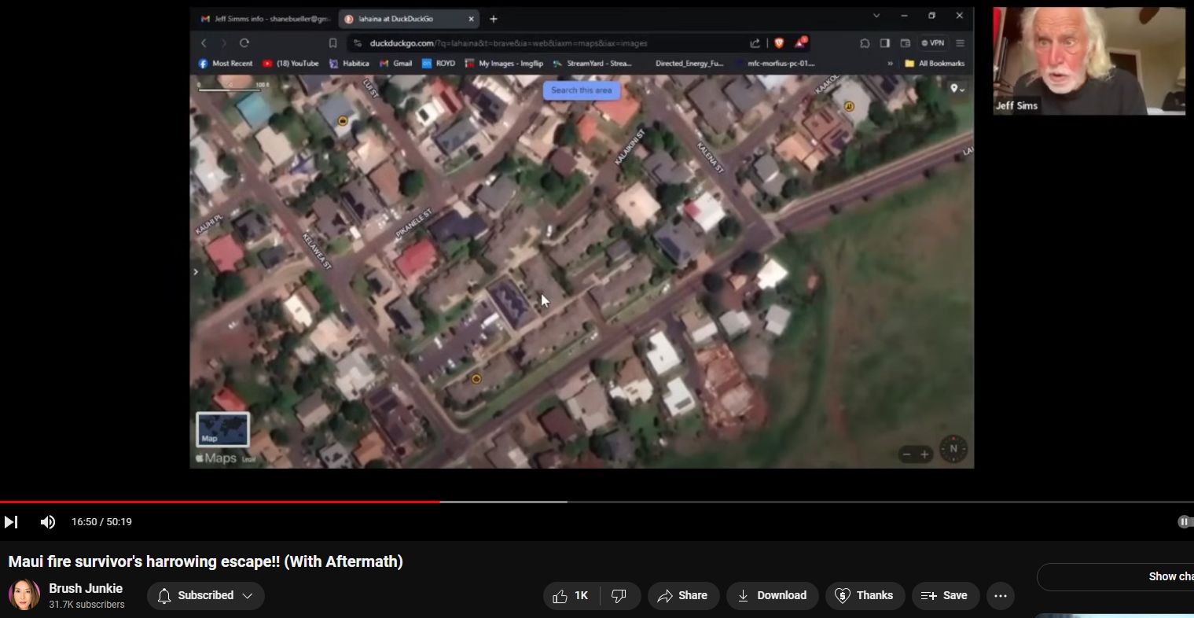Open the tab search dropdown chevron

pyautogui.click(x=876, y=15)
